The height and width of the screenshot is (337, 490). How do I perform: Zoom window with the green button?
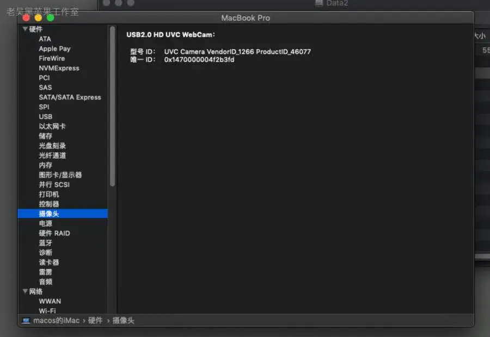click(x=50, y=18)
